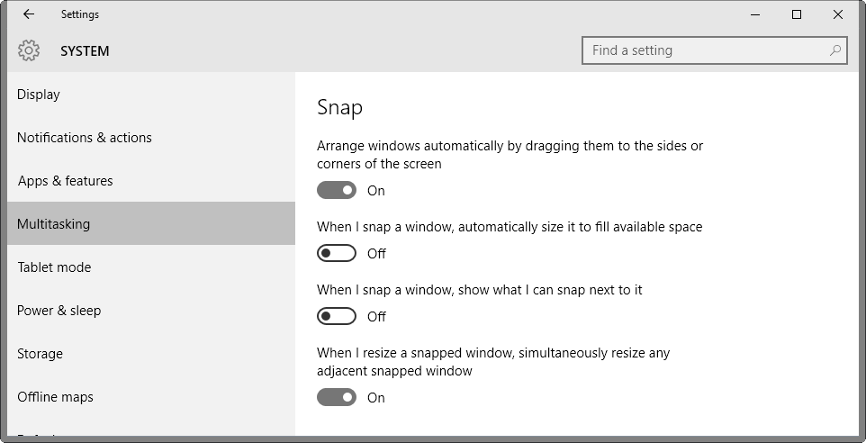866x443 pixels.
Task: Disable arrange windows automatically toggle
Action: [x=337, y=190]
